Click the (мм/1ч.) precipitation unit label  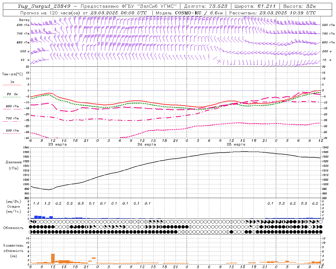(13, 211)
